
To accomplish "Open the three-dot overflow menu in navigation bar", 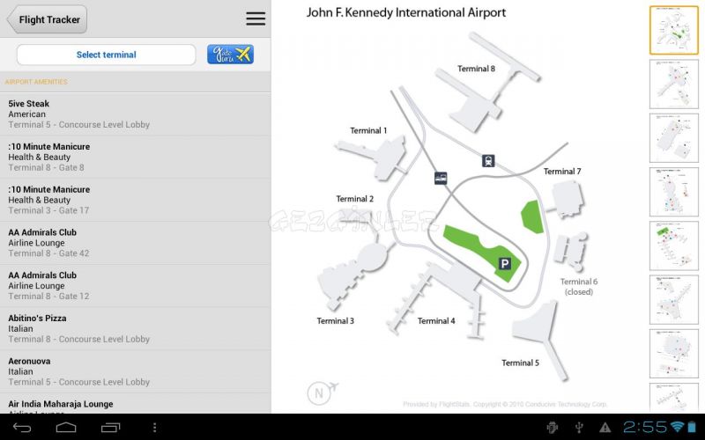I will tap(155, 428).
